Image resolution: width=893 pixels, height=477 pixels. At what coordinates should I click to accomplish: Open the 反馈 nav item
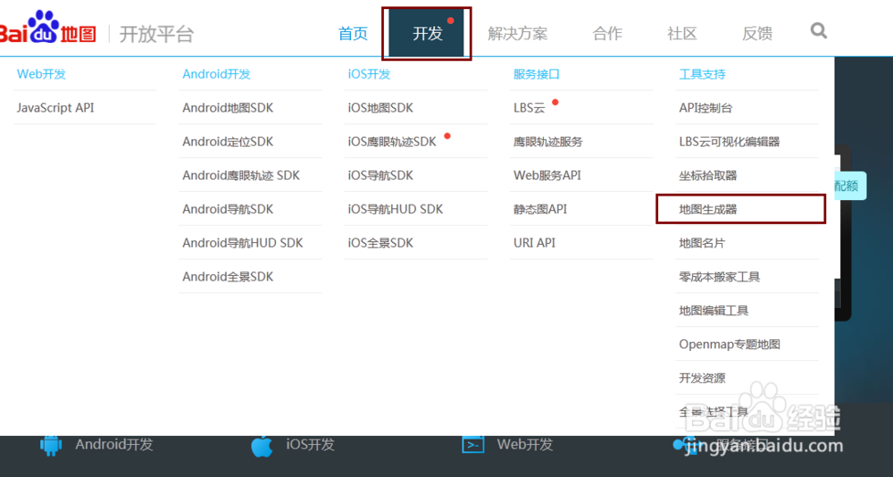(757, 34)
